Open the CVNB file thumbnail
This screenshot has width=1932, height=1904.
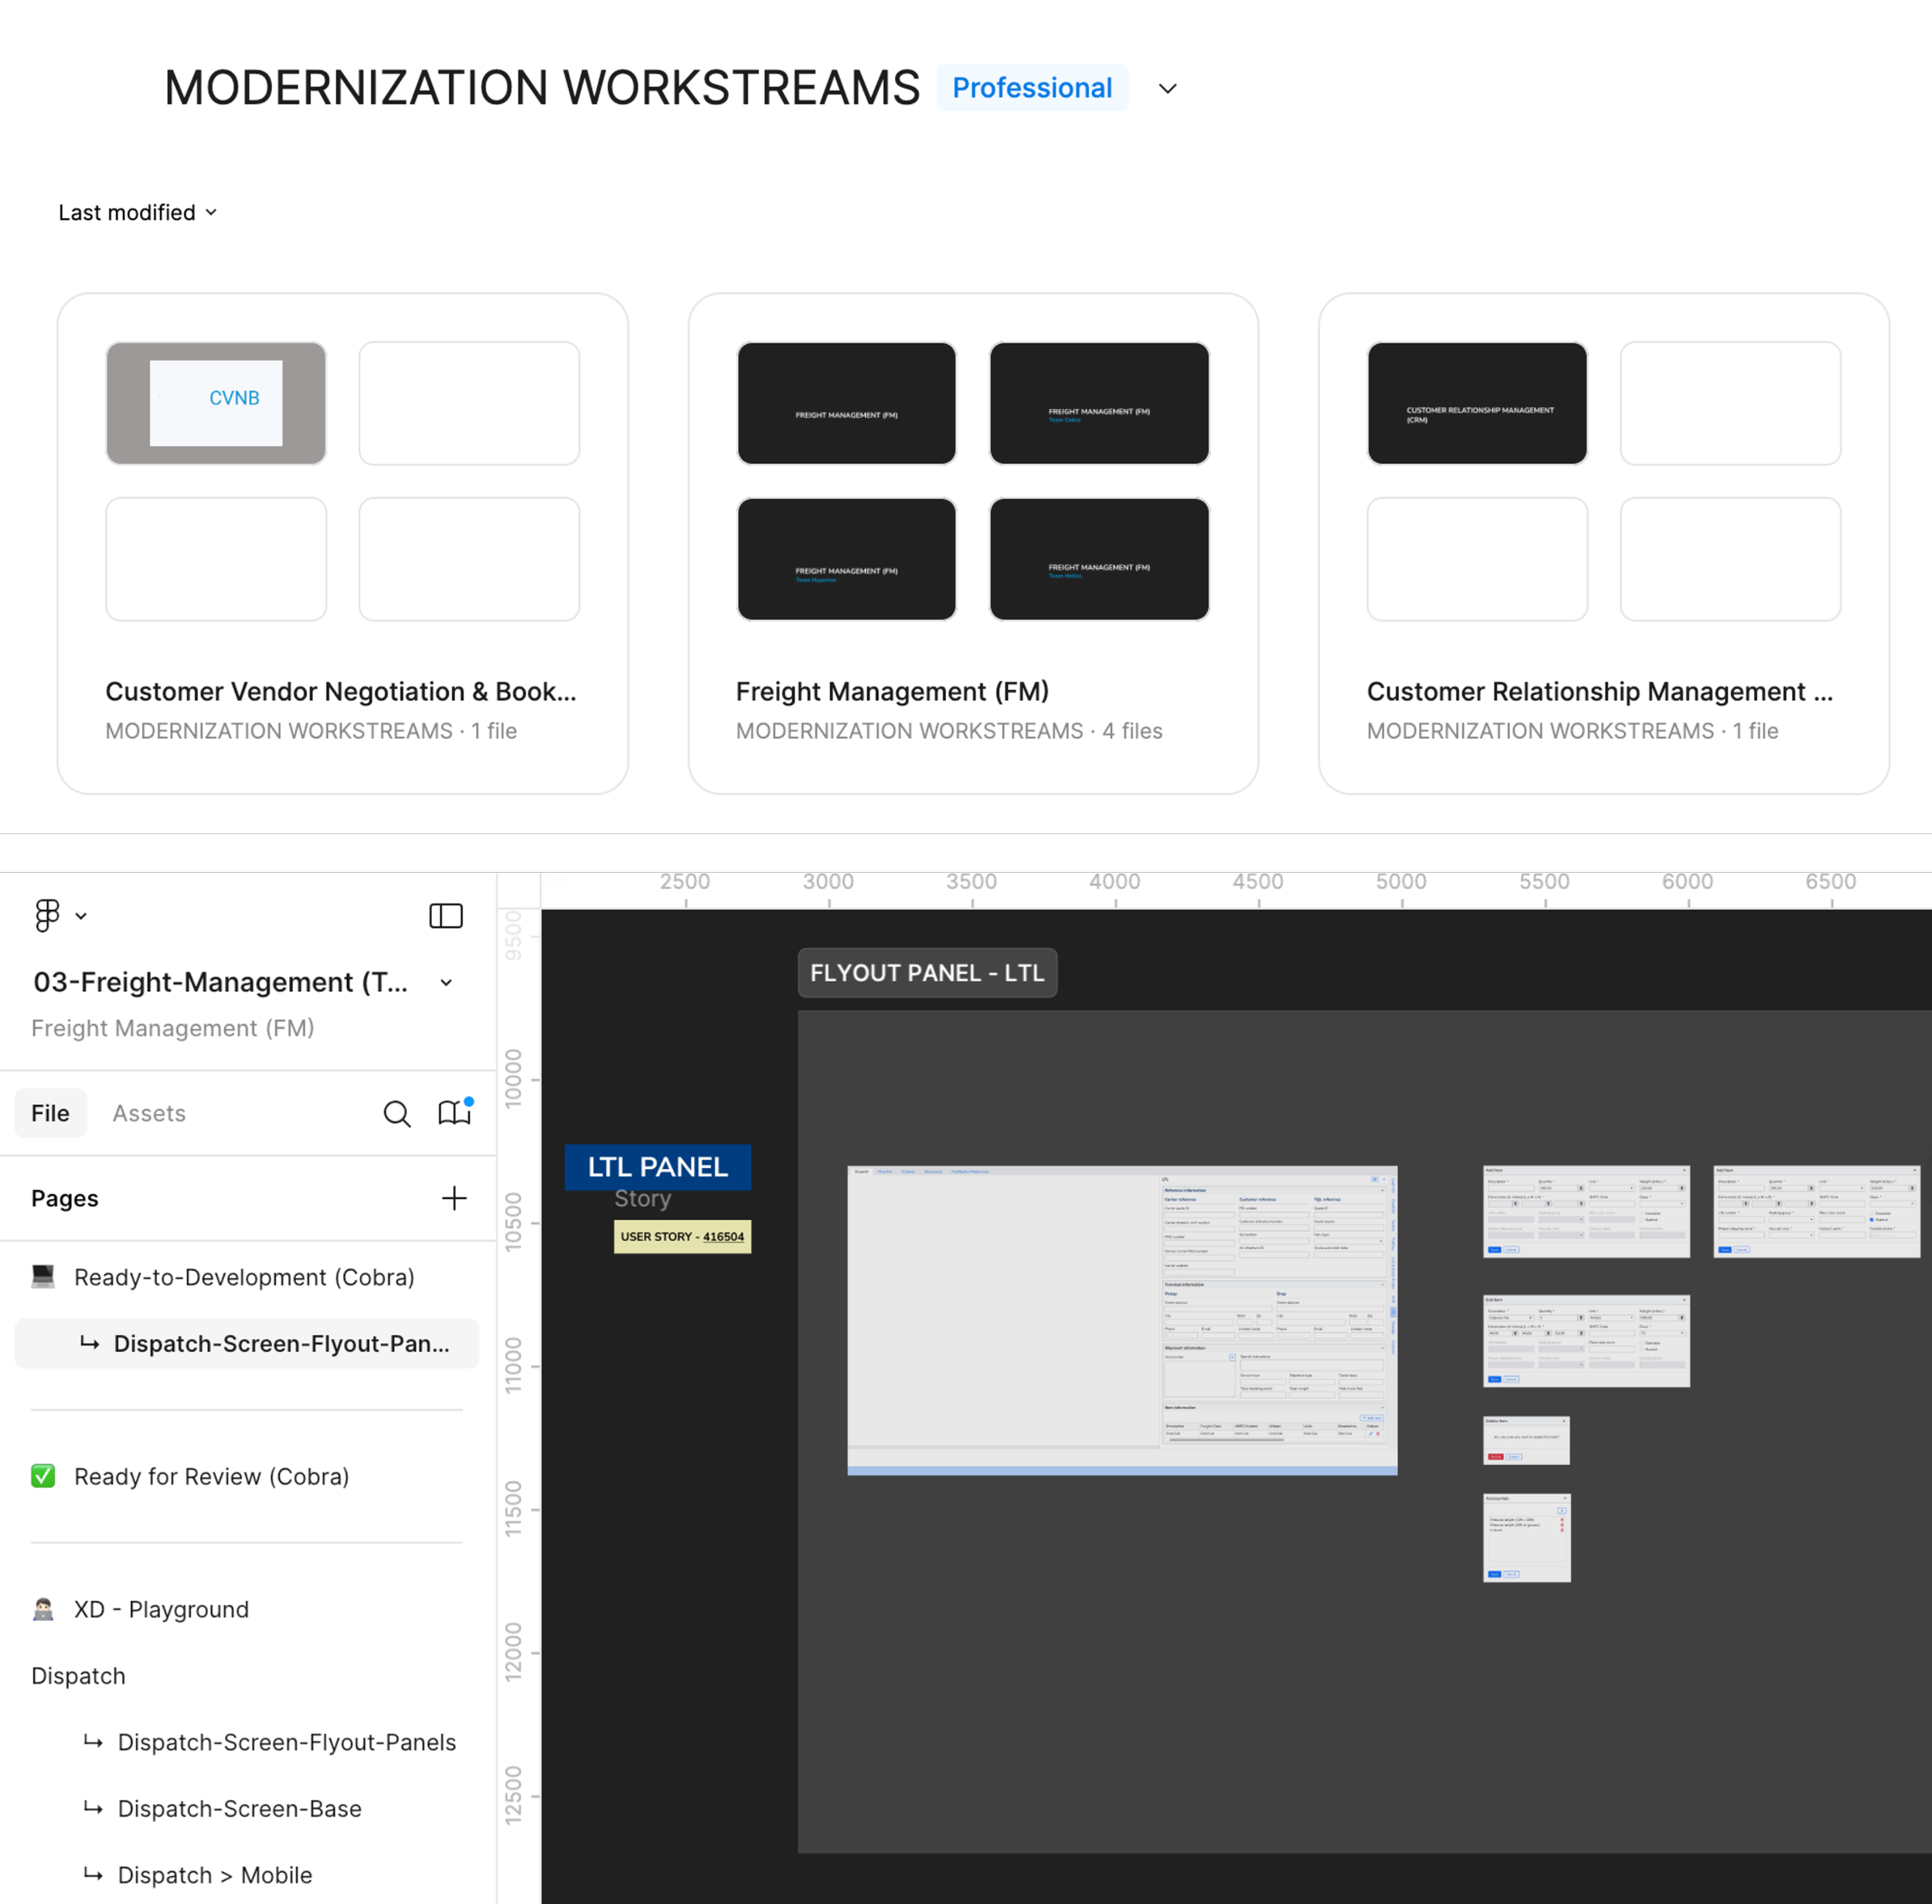[216, 403]
